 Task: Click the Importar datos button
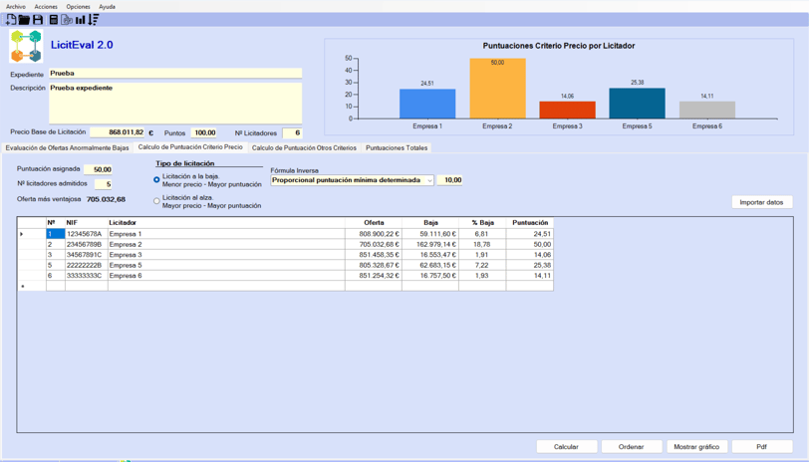[761, 202]
